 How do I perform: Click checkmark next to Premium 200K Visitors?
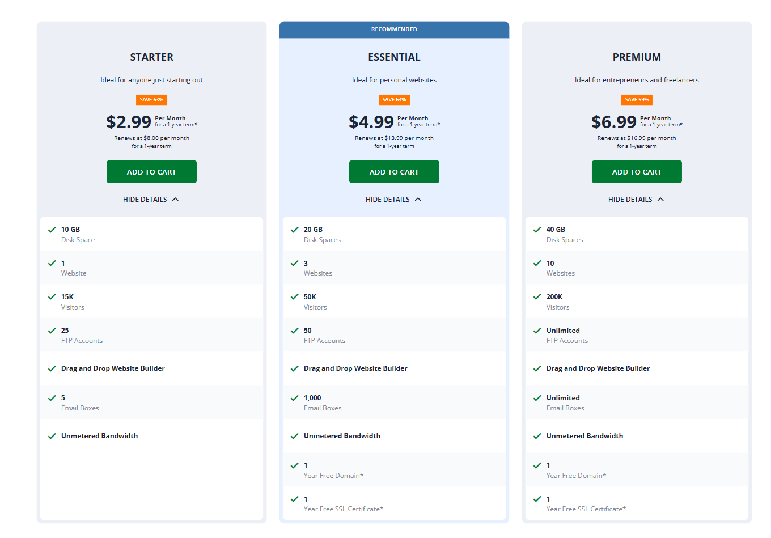[537, 296]
